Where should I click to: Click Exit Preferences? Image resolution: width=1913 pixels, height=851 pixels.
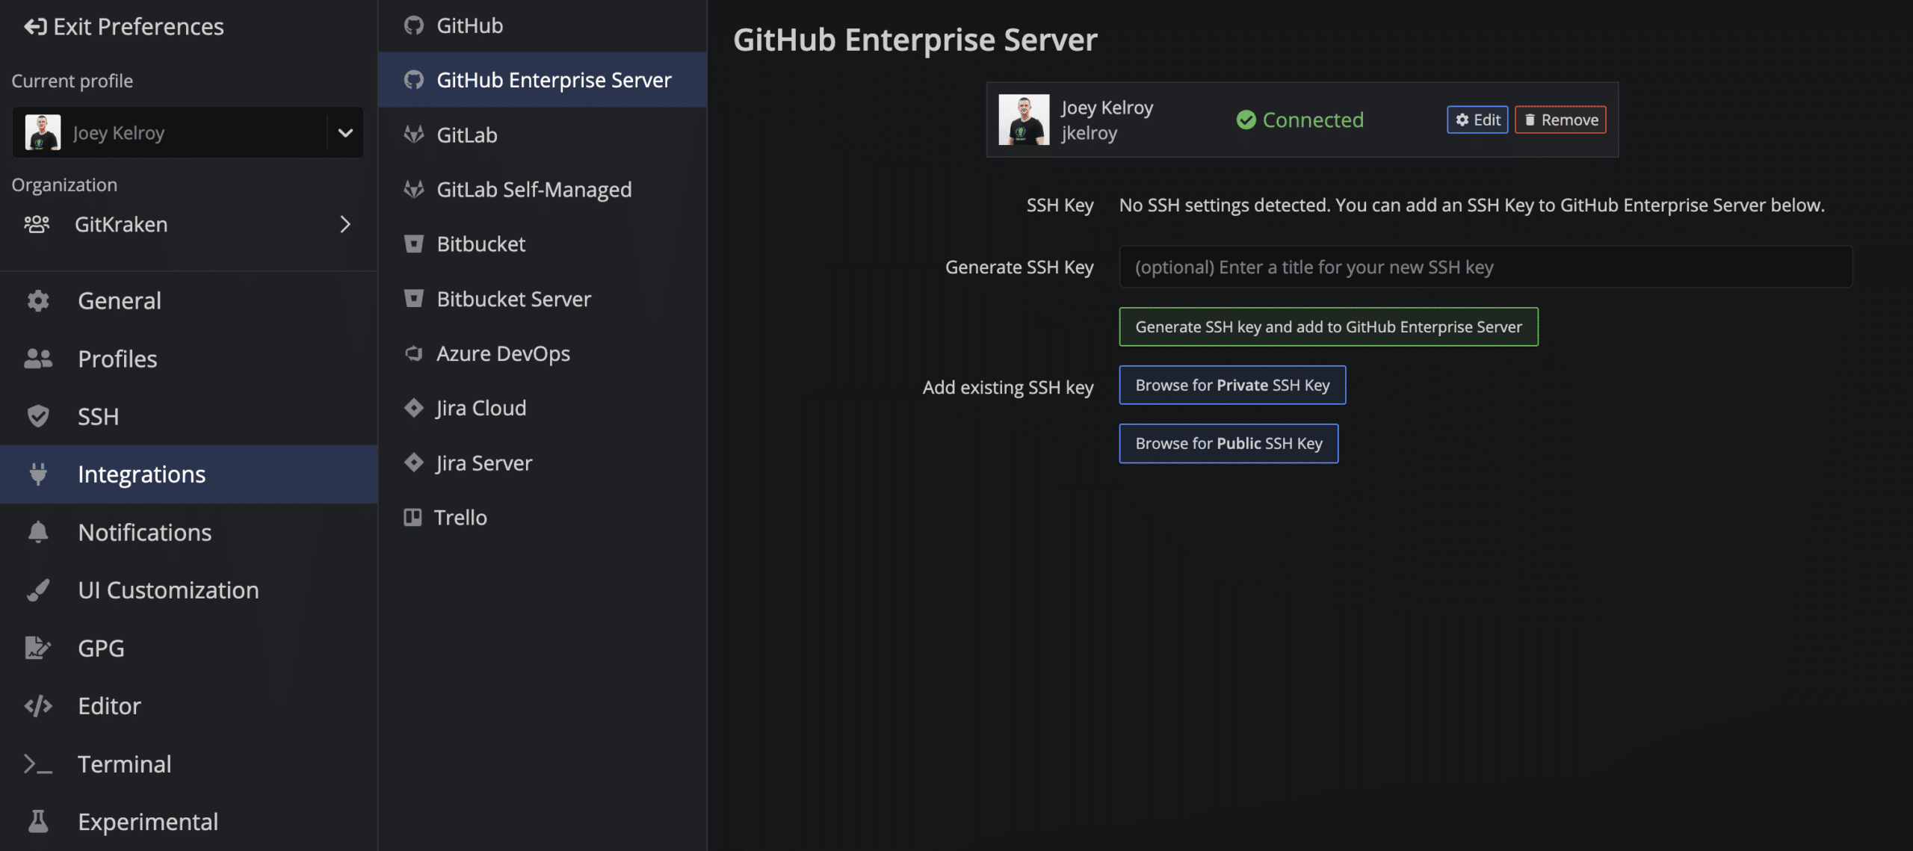click(x=124, y=27)
